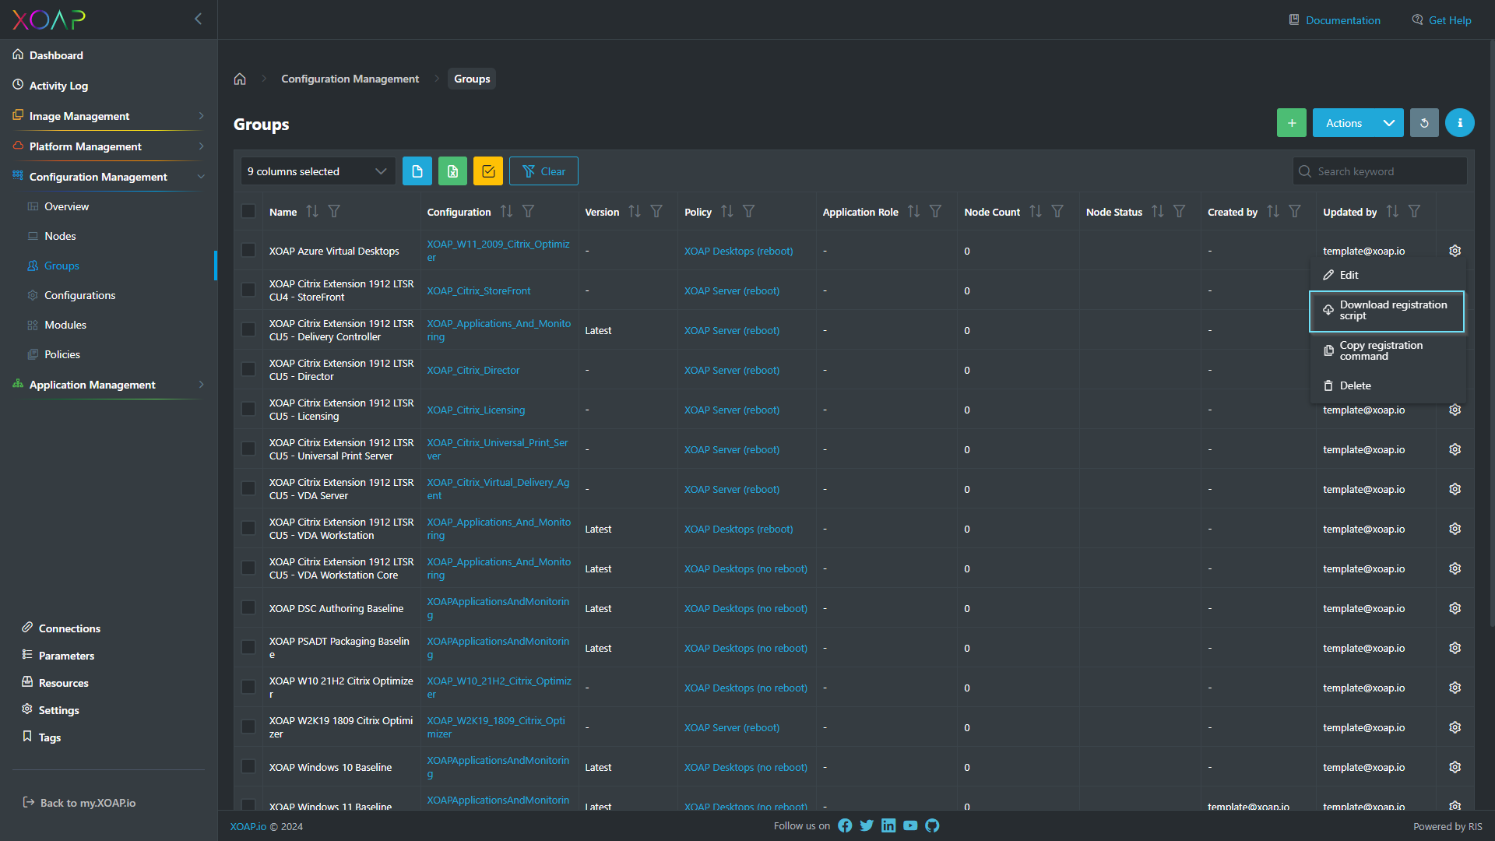Open settings gear for XOAP Windows 10 Baseline
The image size is (1495, 841).
1455,767
